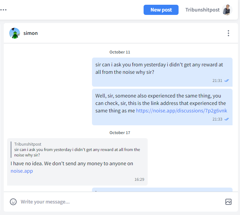This screenshot has width=240, height=215.
Task: Open the noise.app/discussions/7p2g6vnk link
Action: [x=181, y=111]
